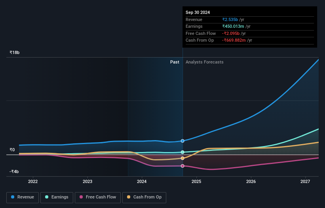Click the -₹669.882m cash from op value
Viewport: 325px width, 208px height.
[234, 40]
